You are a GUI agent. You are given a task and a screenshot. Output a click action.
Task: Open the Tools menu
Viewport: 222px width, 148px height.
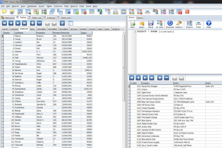(88, 6)
